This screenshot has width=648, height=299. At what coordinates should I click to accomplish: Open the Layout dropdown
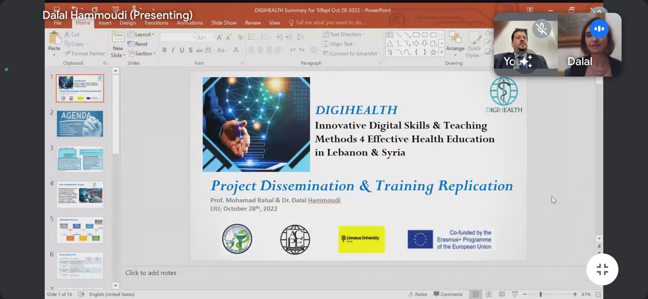[x=141, y=34]
